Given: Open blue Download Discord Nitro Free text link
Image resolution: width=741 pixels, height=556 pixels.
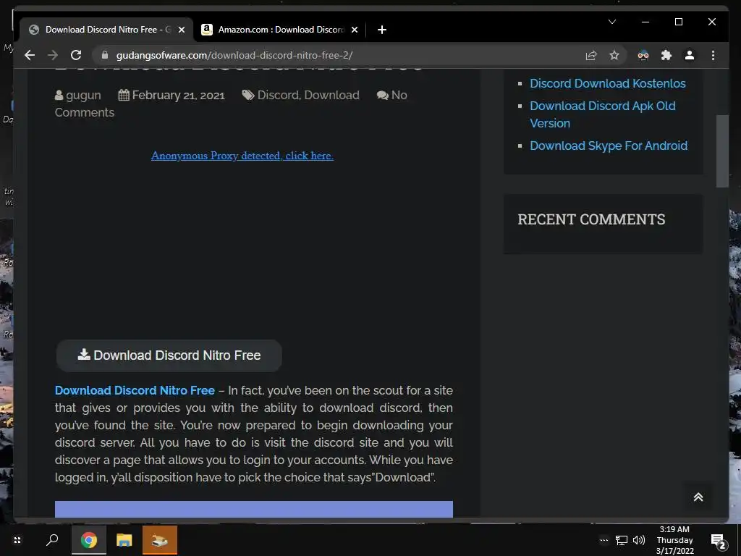Looking at the screenshot, I should coord(135,390).
